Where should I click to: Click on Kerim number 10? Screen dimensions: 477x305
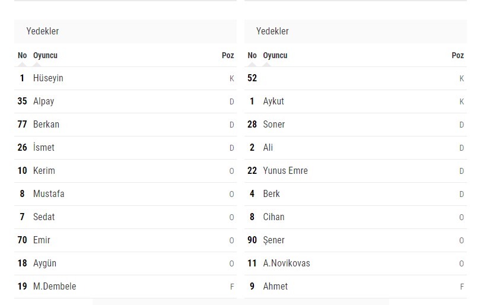[x=125, y=171]
